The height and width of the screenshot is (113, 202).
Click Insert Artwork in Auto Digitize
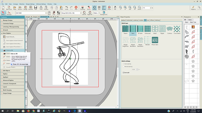click(x=11, y=37)
